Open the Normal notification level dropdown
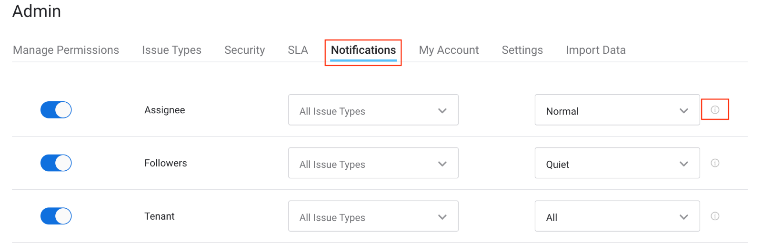 [x=617, y=110]
